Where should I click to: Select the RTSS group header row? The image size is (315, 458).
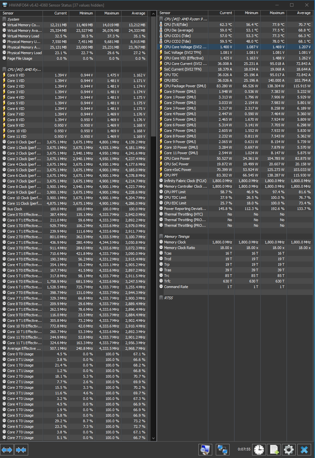(x=235, y=298)
